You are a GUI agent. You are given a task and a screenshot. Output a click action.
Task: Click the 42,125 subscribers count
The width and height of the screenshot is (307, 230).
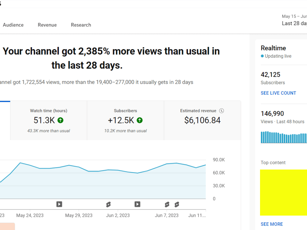270,75
